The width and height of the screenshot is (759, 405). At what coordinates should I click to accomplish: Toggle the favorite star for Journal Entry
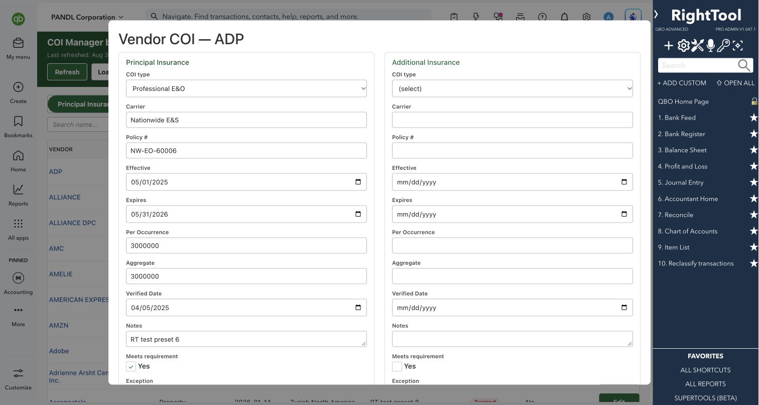(753, 182)
